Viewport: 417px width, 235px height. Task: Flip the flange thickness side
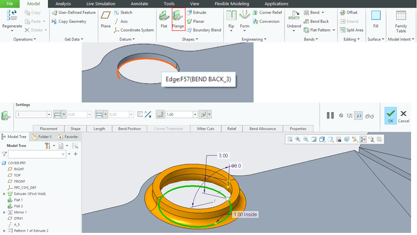click(x=148, y=114)
